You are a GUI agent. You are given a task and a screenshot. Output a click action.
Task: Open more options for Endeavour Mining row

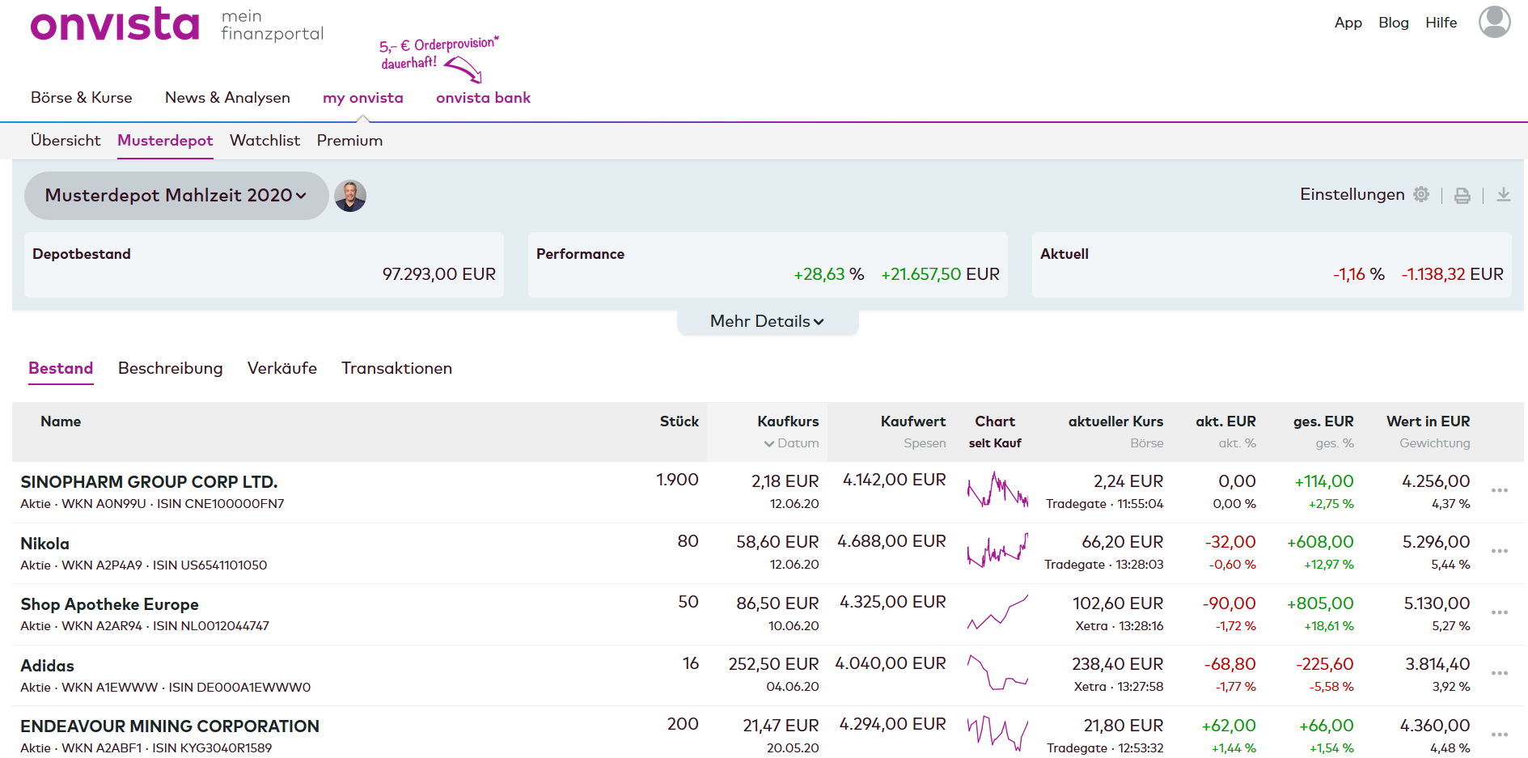[1500, 735]
